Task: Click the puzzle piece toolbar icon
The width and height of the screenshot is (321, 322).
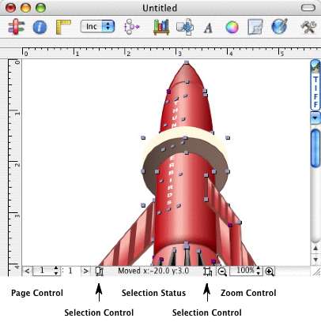Action: (185, 27)
